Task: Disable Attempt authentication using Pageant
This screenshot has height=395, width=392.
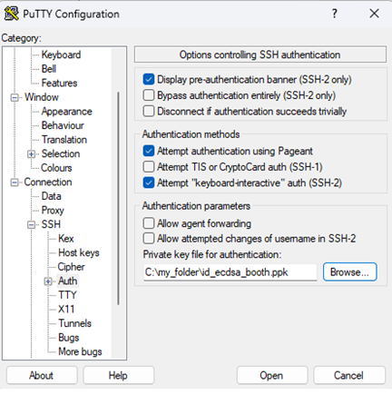Action: (149, 151)
